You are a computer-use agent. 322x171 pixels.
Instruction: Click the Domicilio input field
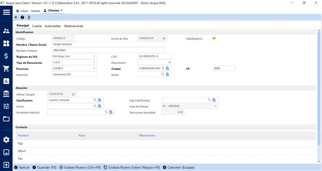point(74,74)
